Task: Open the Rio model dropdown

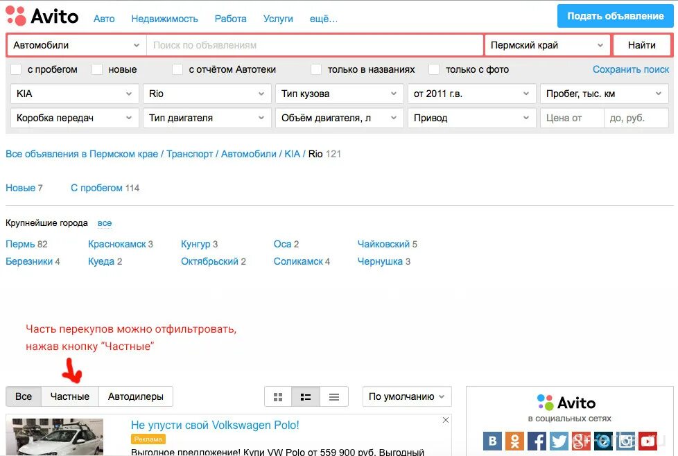Action: (x=207, y=94)
